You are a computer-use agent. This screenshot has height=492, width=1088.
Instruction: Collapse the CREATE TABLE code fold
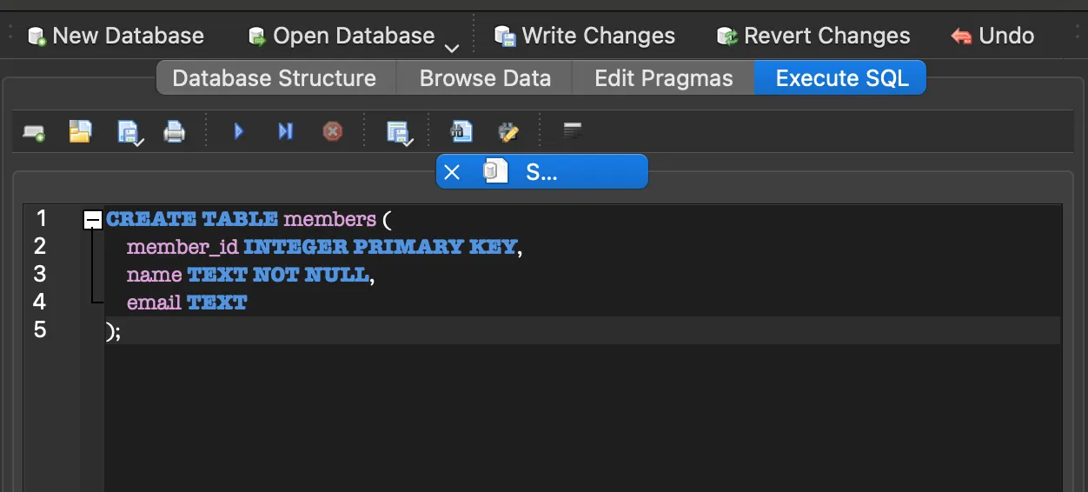92,221
